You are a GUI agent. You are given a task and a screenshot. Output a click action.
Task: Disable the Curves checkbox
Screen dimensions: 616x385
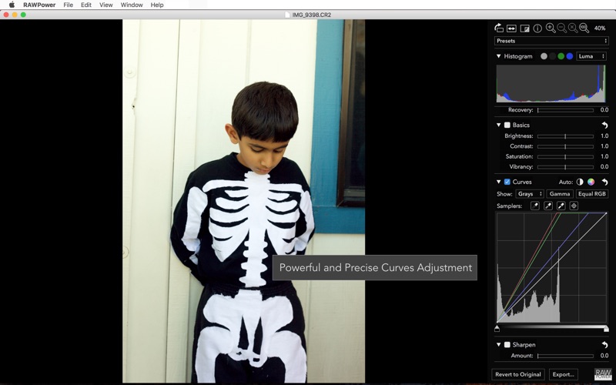pos(507,182)
